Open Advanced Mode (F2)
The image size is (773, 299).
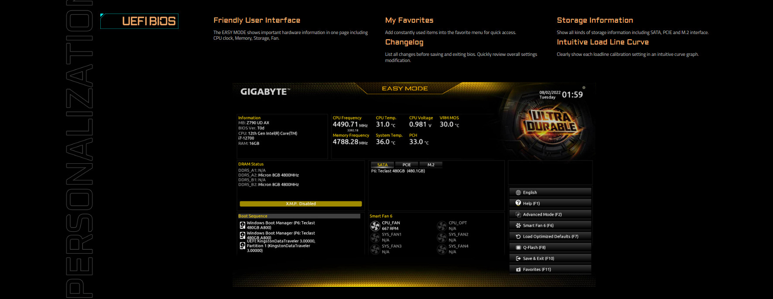tap(550, 214)
